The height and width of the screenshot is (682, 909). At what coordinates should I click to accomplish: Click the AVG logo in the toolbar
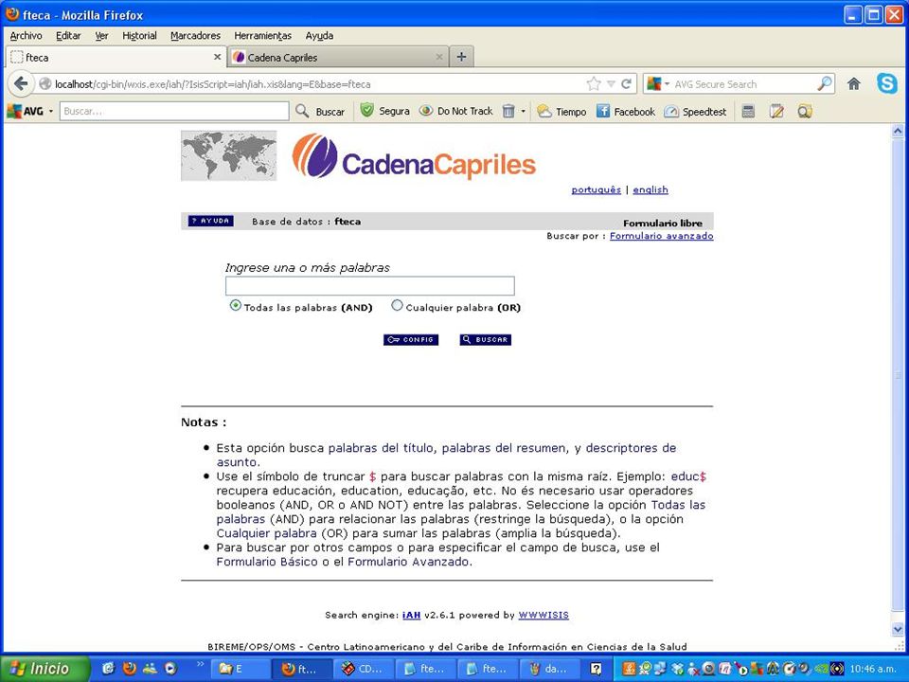click(25, 111)
